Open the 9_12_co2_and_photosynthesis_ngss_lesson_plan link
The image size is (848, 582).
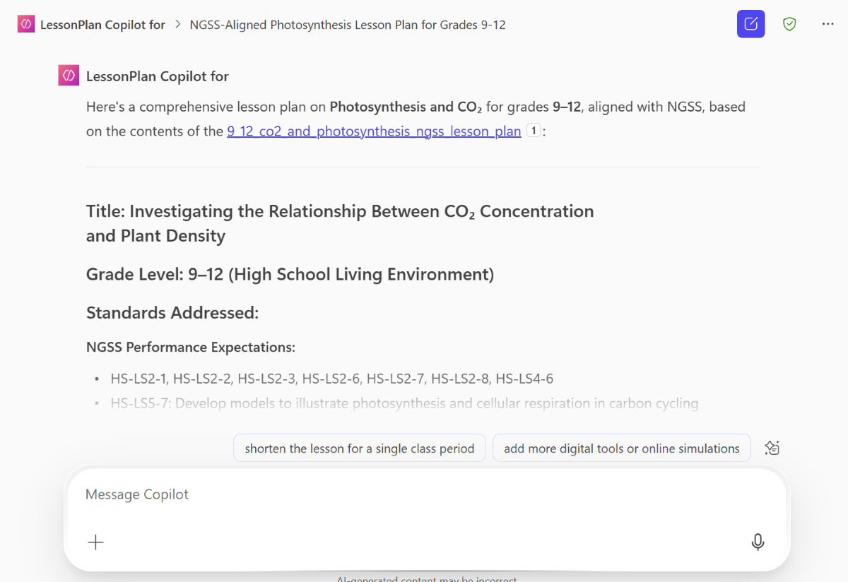tap(373, 131)
